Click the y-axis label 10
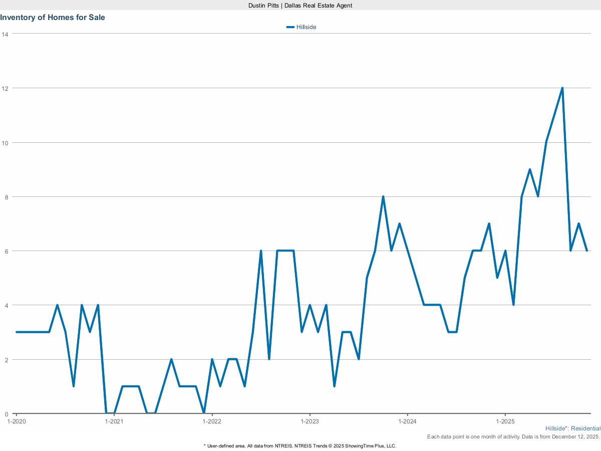Viewport: 601px width, 451px height. coord(5,142)
